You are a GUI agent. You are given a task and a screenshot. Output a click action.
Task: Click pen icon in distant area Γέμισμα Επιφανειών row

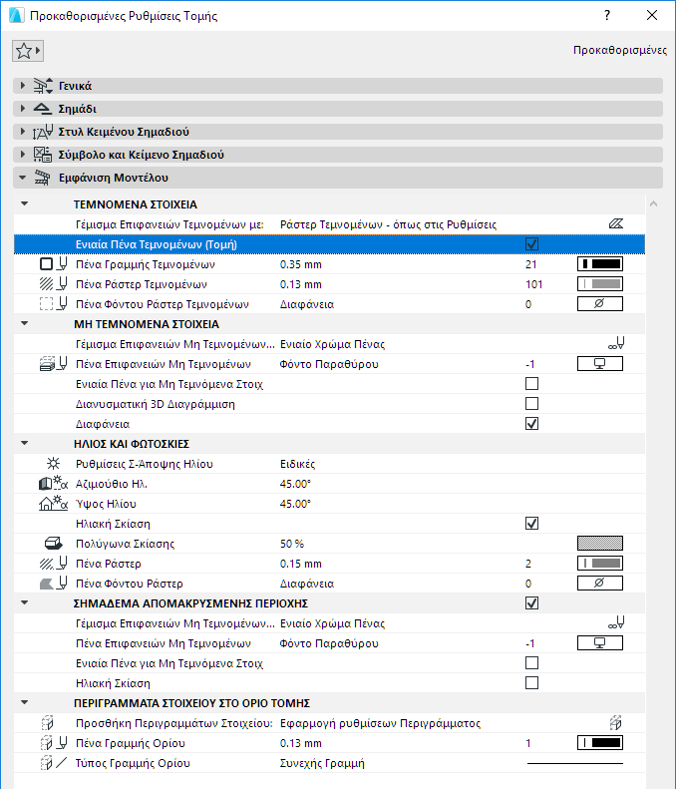click(x=616, y=623)
